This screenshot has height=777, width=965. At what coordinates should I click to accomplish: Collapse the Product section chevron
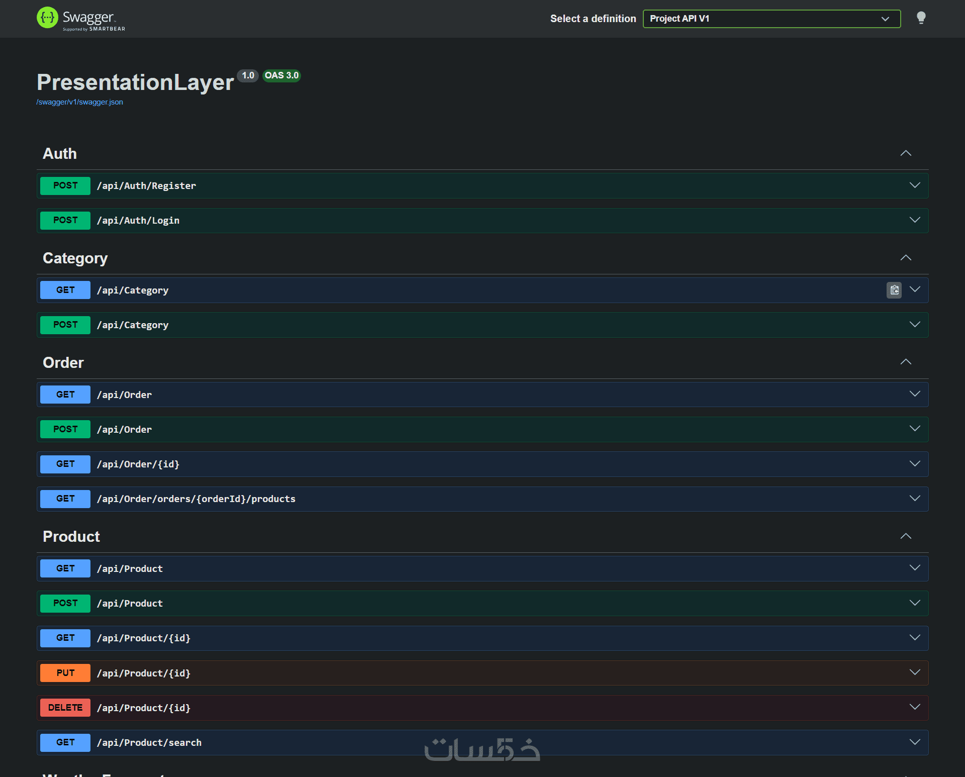905,536
